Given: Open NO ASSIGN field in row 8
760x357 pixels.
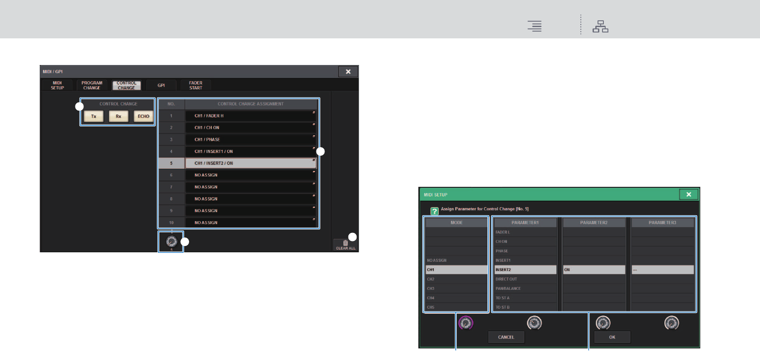Looking at the screenshot, I should [x=251, y=199].
